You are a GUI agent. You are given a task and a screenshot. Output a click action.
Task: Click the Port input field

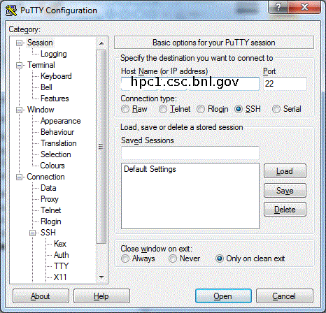tap(285, 84)
